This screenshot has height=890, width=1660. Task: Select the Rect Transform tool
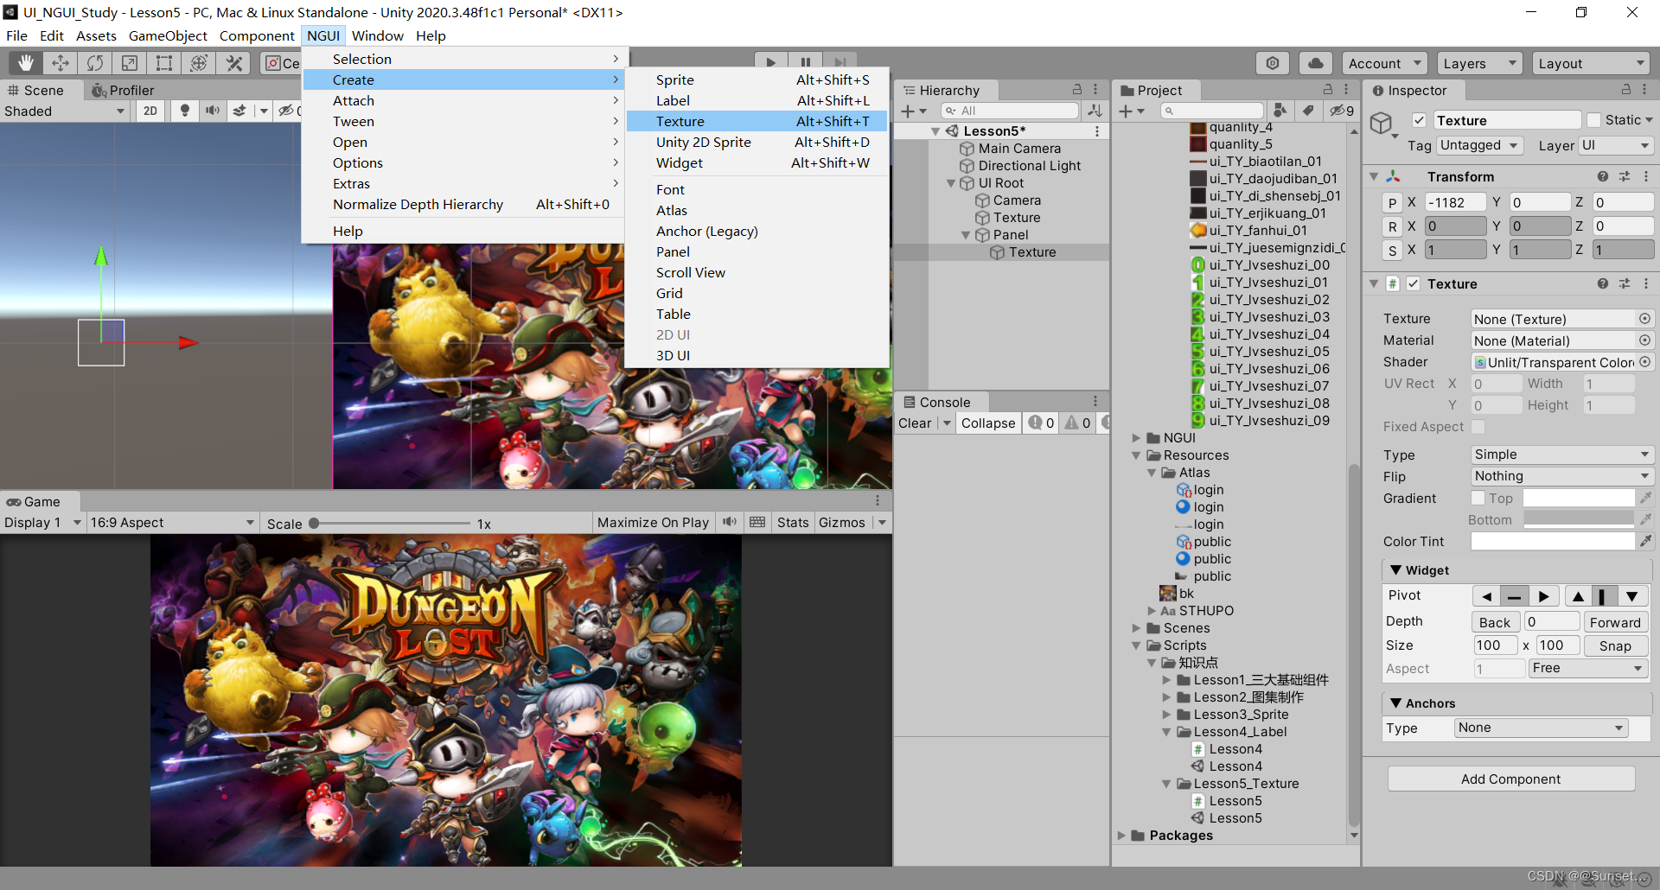(164, 63)
